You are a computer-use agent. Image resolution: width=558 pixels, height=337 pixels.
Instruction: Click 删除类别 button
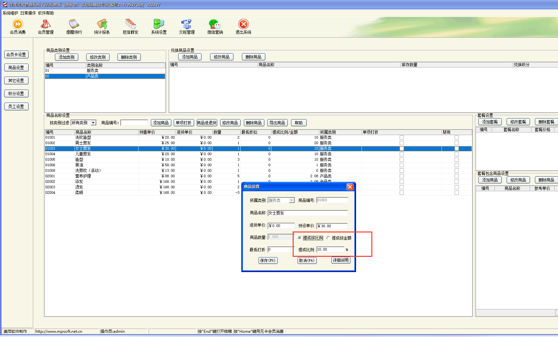(x=129, y=57)
